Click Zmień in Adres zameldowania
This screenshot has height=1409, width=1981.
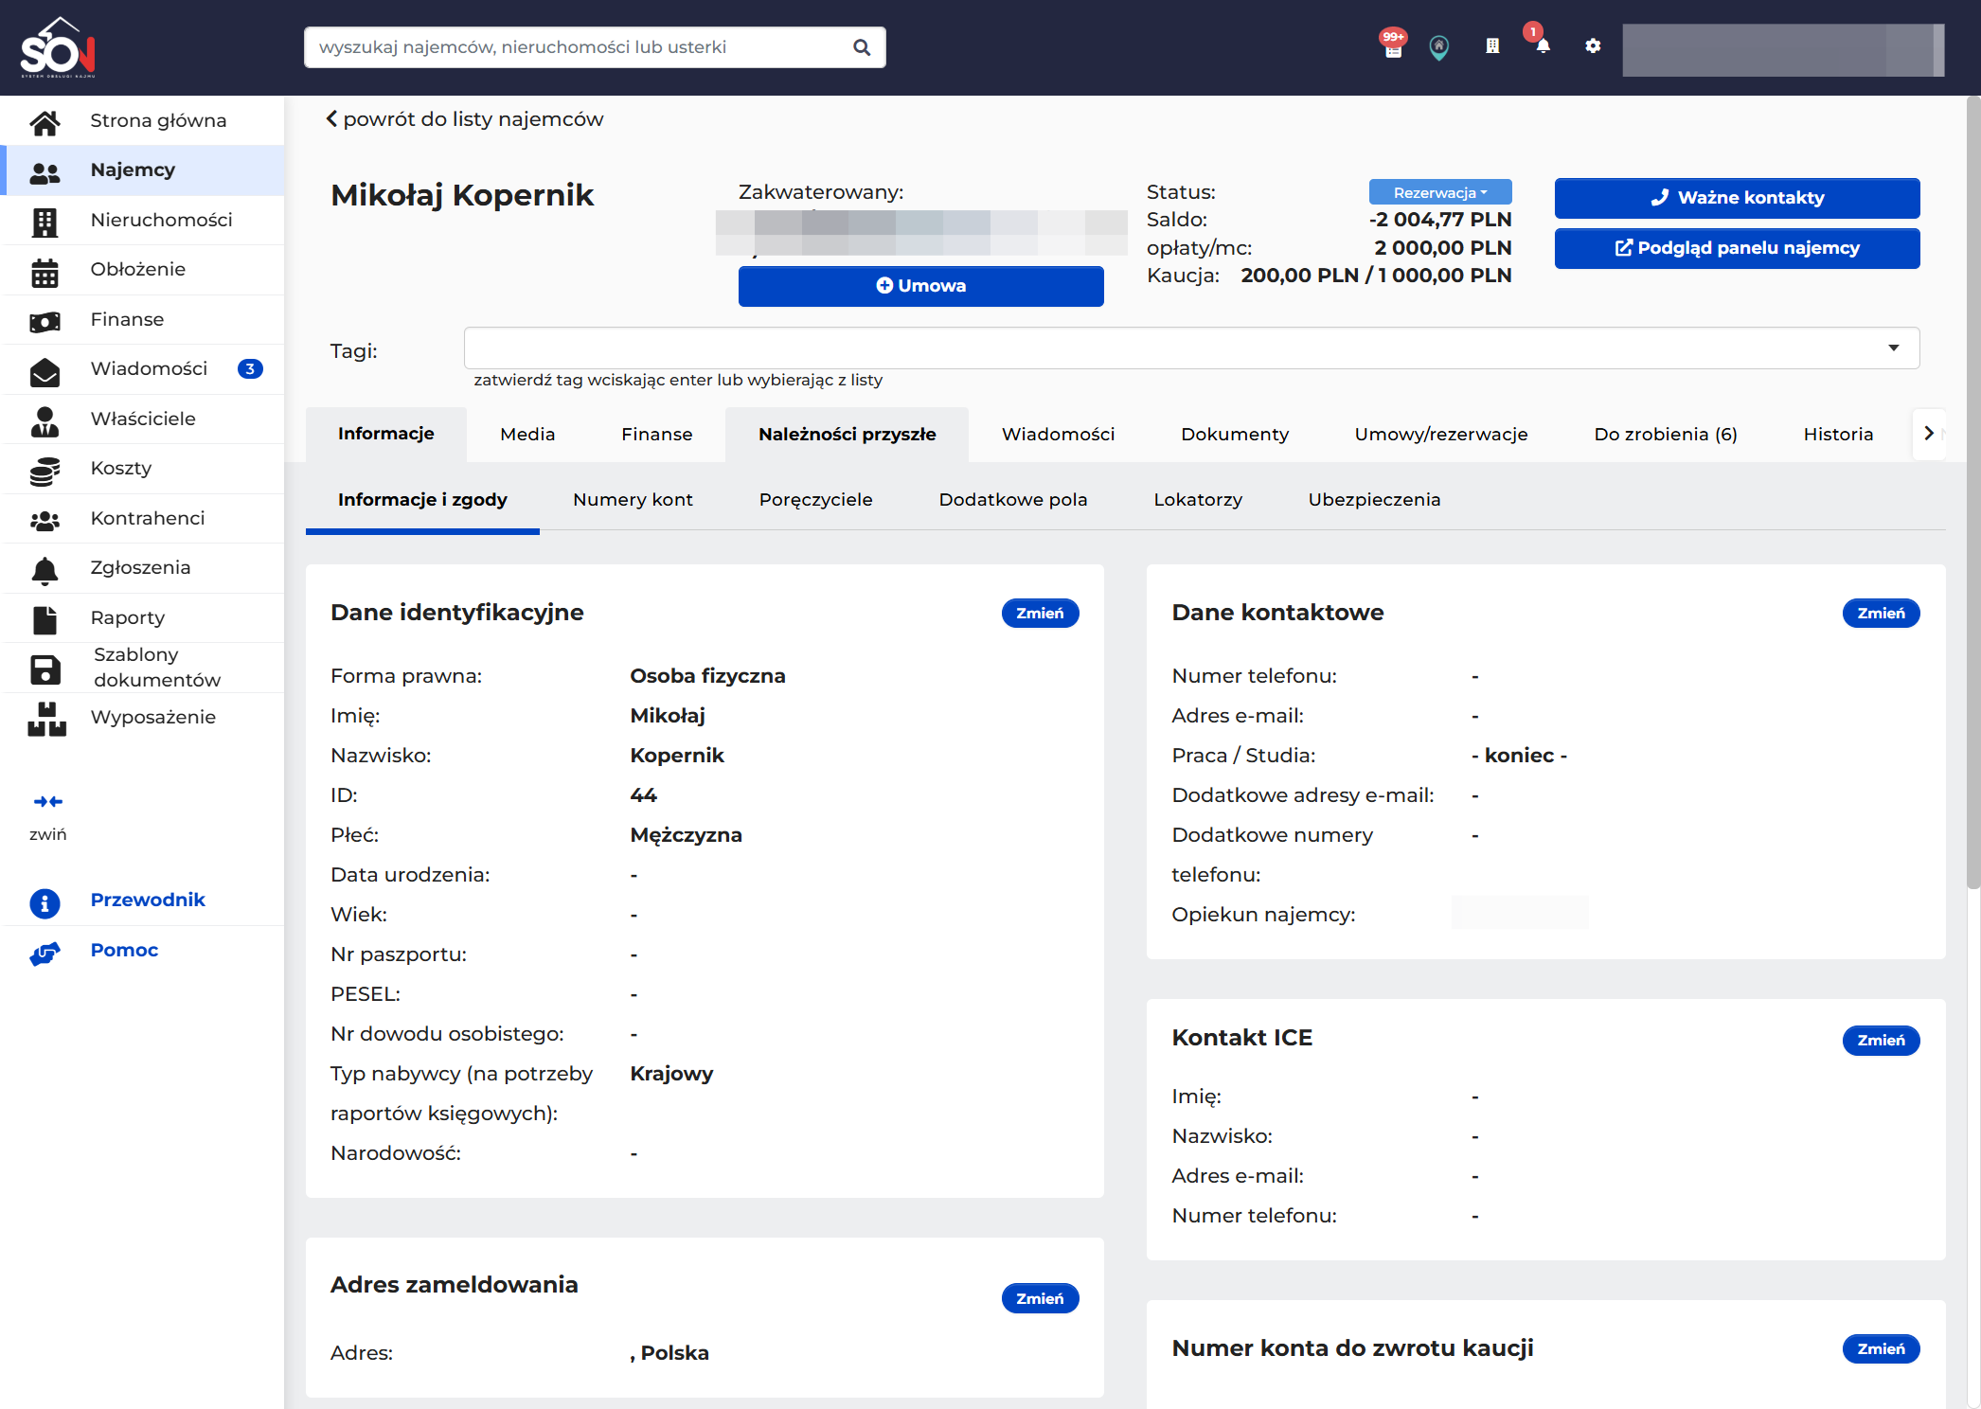point(1040,1299)
